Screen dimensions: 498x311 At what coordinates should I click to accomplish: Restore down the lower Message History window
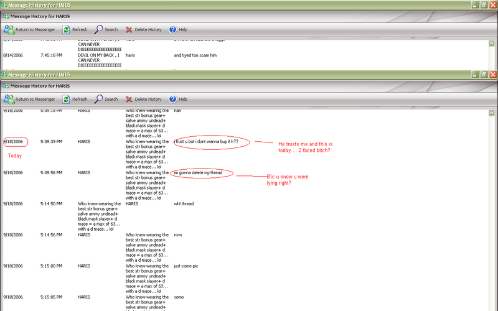click(484, 75)
